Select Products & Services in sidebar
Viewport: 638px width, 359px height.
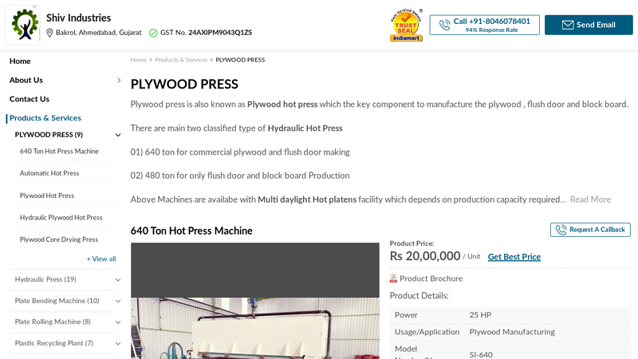(x=45, y=118)
